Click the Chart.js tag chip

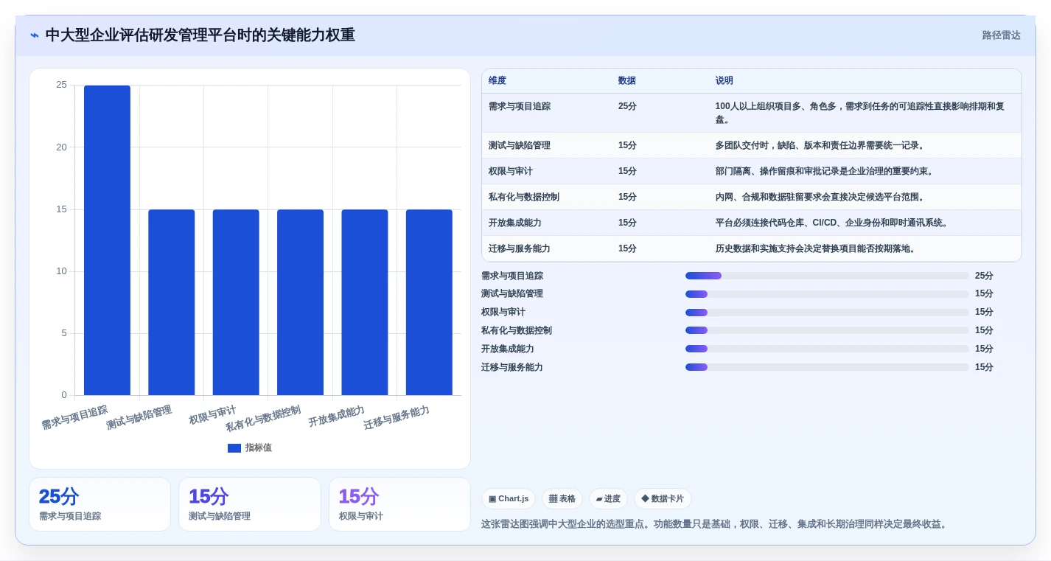pos(509,499)
